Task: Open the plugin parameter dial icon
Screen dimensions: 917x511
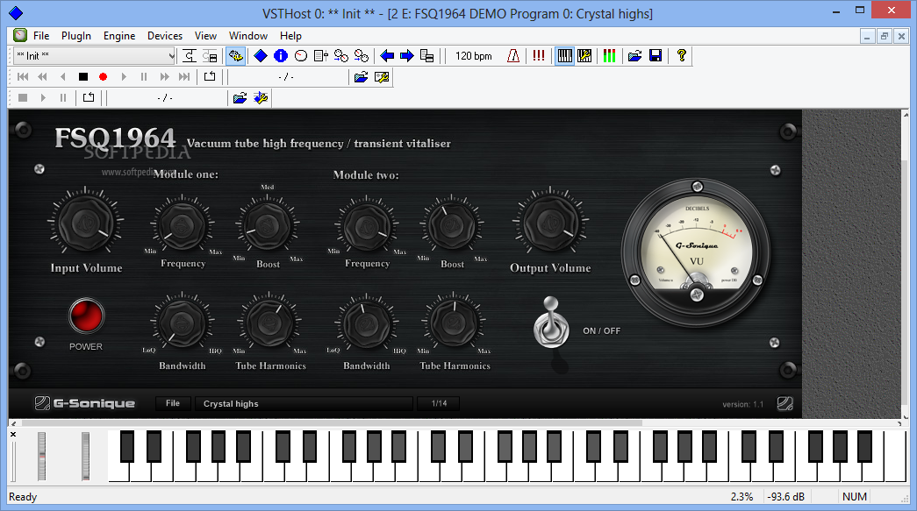Action: coord(301,56)
